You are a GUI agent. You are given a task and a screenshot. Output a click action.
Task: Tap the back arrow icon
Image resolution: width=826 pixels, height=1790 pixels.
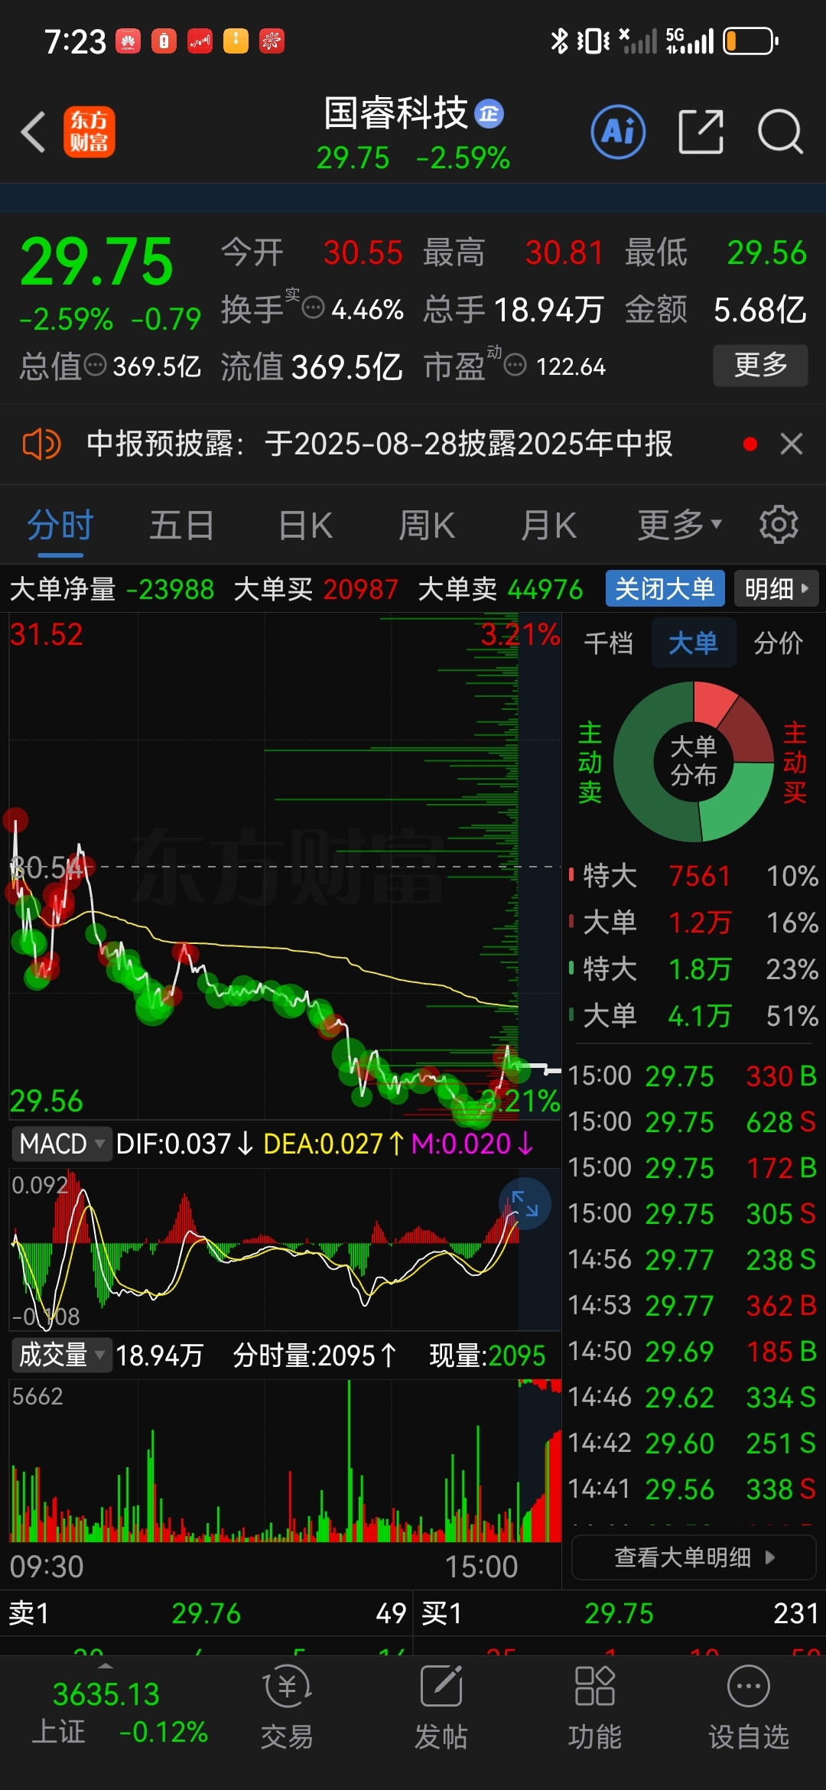34,132
